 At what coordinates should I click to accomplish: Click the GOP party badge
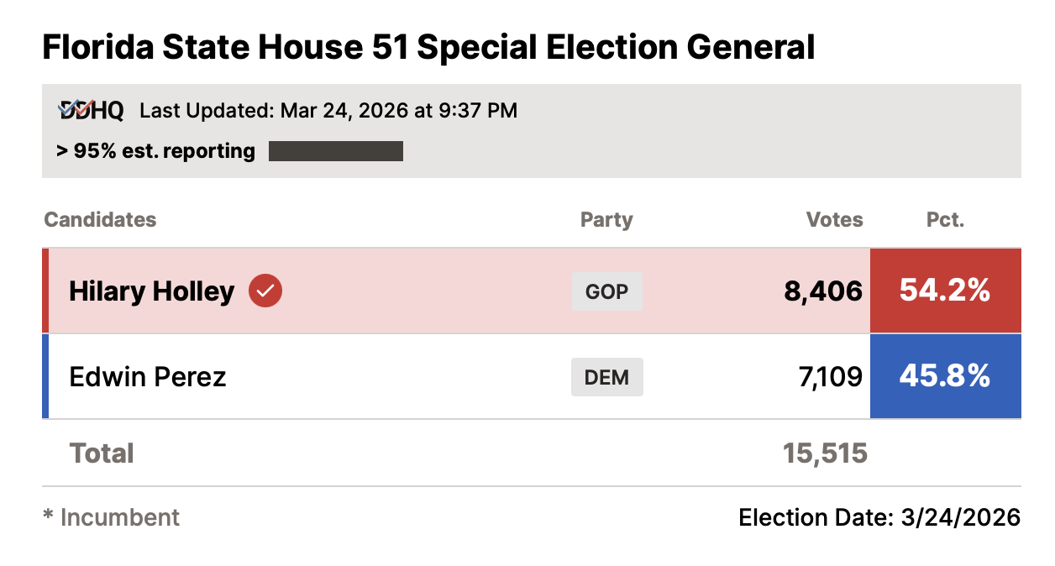(x=606, y=291)
